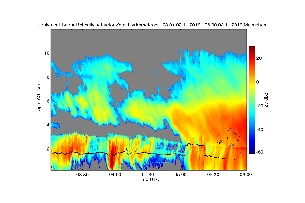Viewport: 305px width, 203px height.
Task: Click the 06:00 time tick label
Action: [x=246, y=175]
